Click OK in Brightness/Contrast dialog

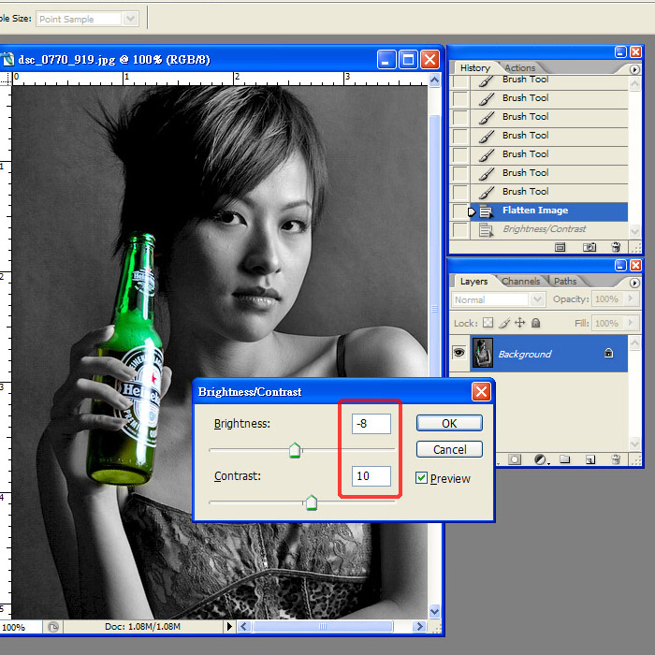[x=449, y=423]
